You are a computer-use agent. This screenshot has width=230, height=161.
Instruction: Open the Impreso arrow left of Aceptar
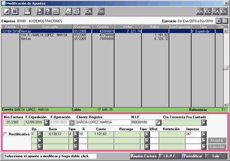(x=204, y=141)
